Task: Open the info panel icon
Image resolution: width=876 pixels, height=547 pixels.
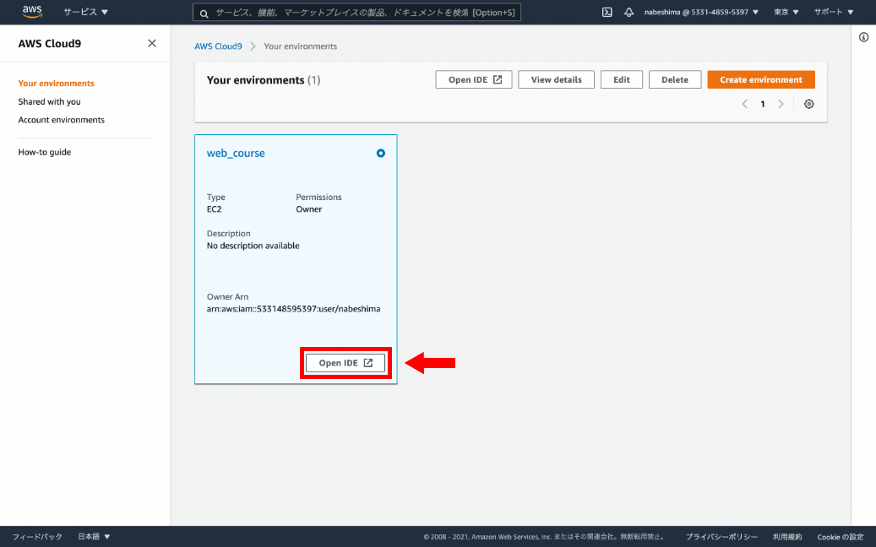Action: click(863, 37)
